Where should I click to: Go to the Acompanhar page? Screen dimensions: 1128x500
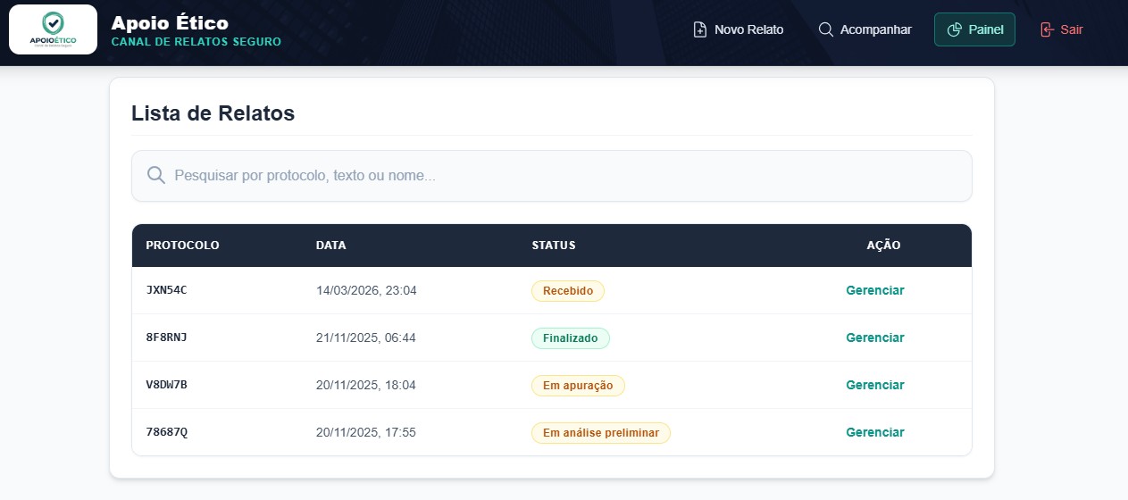click(x=865, y=29)
